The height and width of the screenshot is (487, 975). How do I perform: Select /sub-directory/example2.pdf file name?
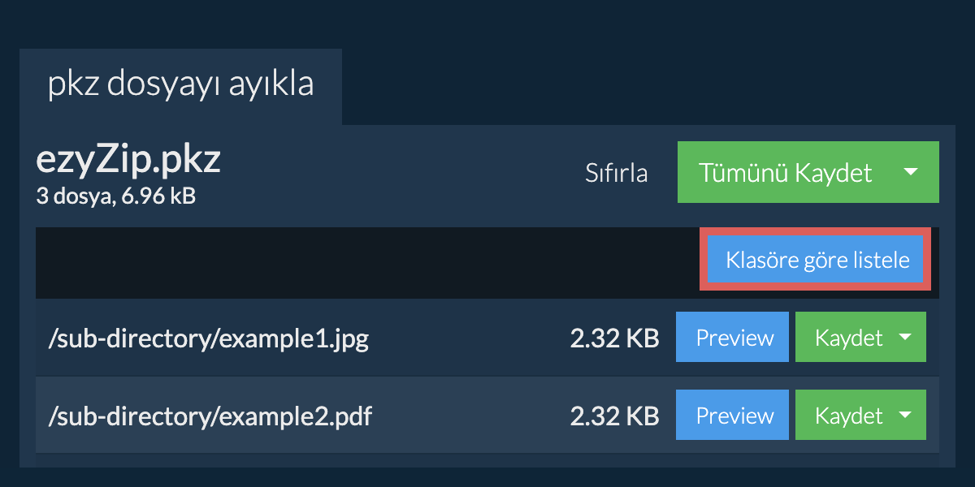click(210, 416)
